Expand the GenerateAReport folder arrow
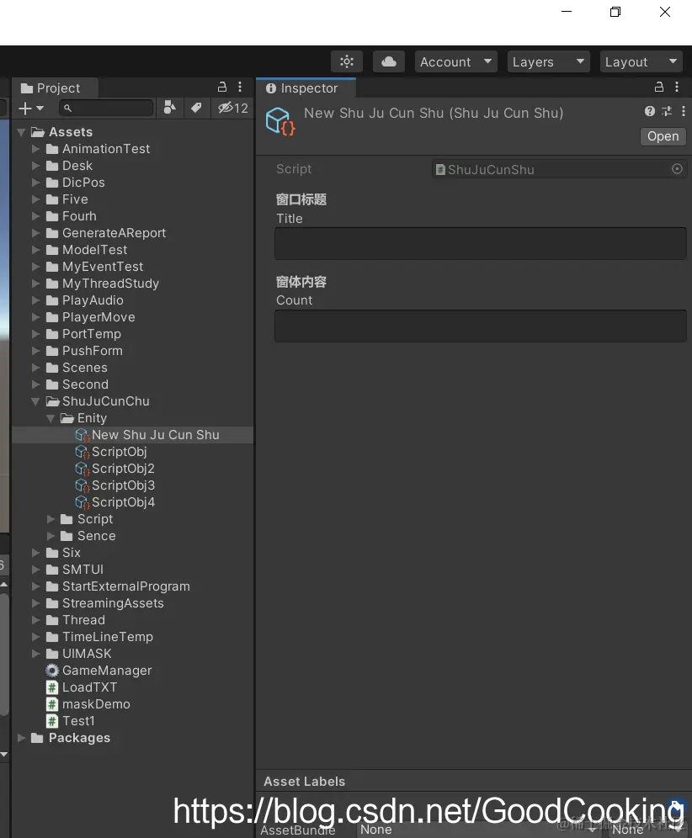The width and height of the screenshot is (692, 838). click(x=36, y=233)
